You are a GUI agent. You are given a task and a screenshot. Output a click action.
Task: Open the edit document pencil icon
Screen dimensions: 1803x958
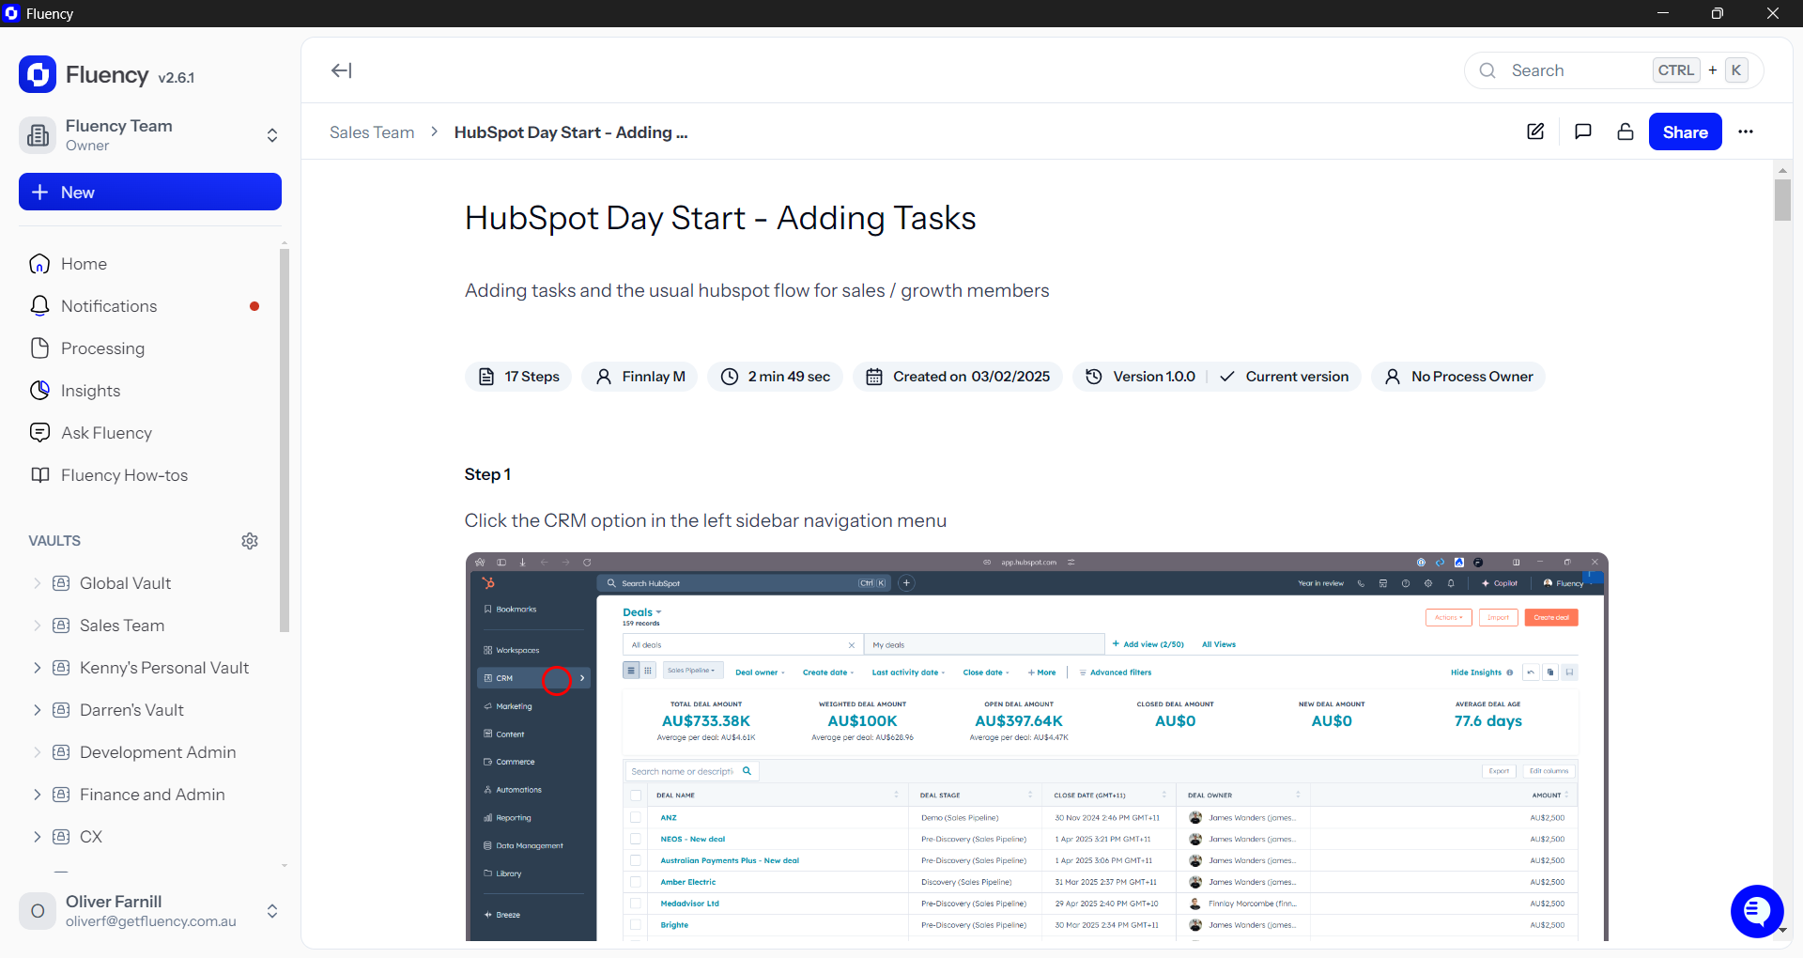tap(1535, 131)
